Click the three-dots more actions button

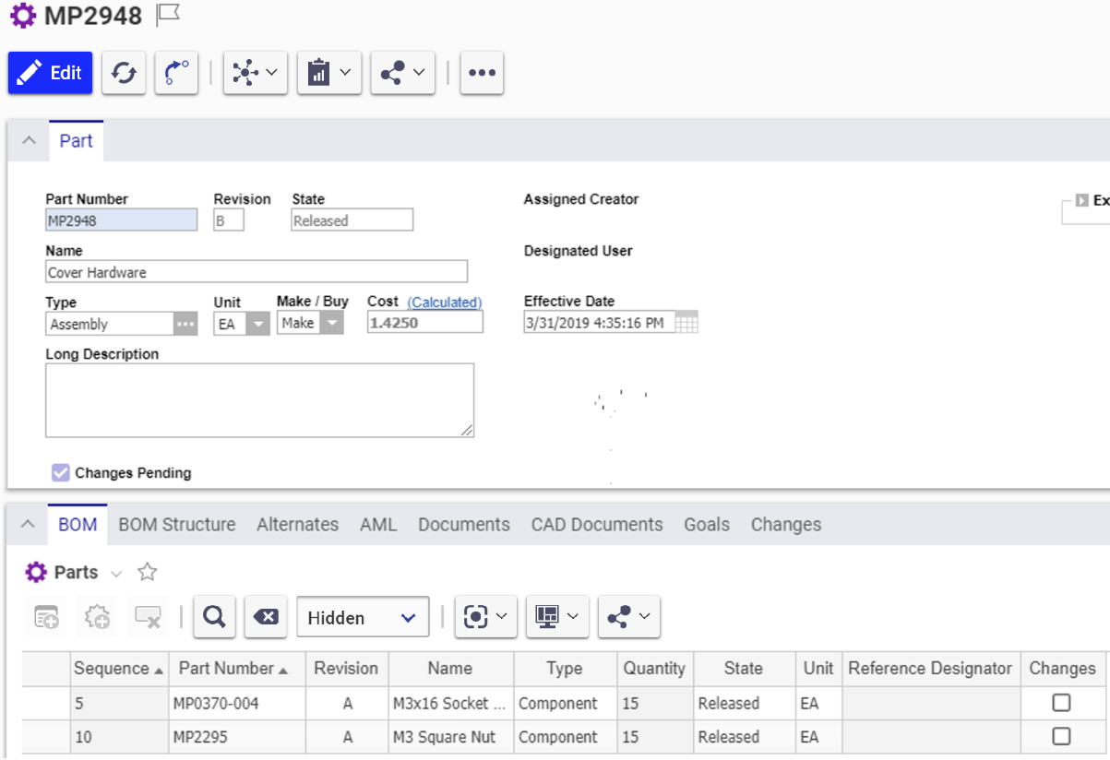482,73
